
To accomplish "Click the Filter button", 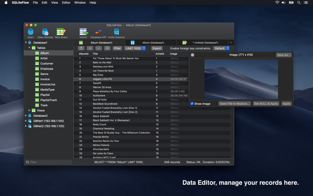I will (117, 48).
